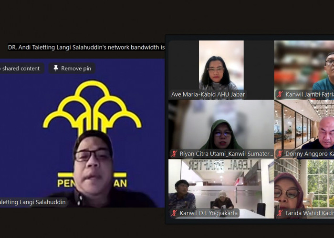Click the pin icon beside Remove pin
334x238 pixels.
(56, 68)
